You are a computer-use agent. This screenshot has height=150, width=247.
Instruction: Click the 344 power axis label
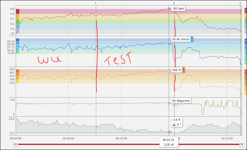click(12, 79)
